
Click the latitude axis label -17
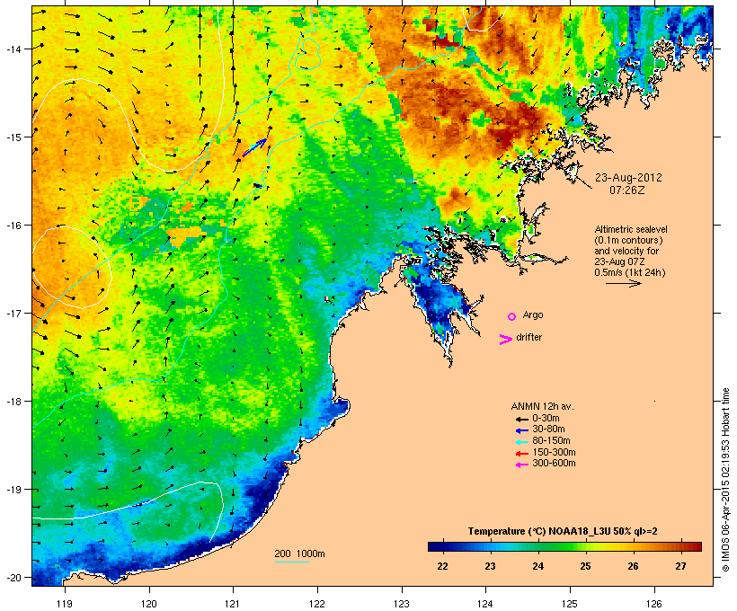coord(13,313)
